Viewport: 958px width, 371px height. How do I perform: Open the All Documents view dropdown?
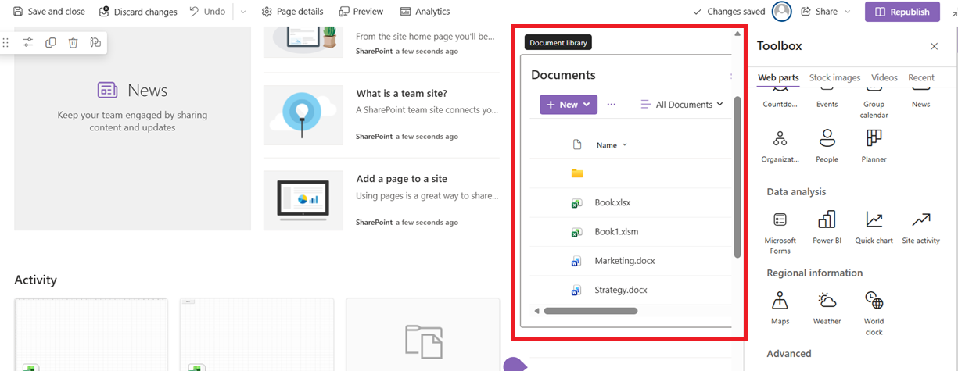coord(682,105)
